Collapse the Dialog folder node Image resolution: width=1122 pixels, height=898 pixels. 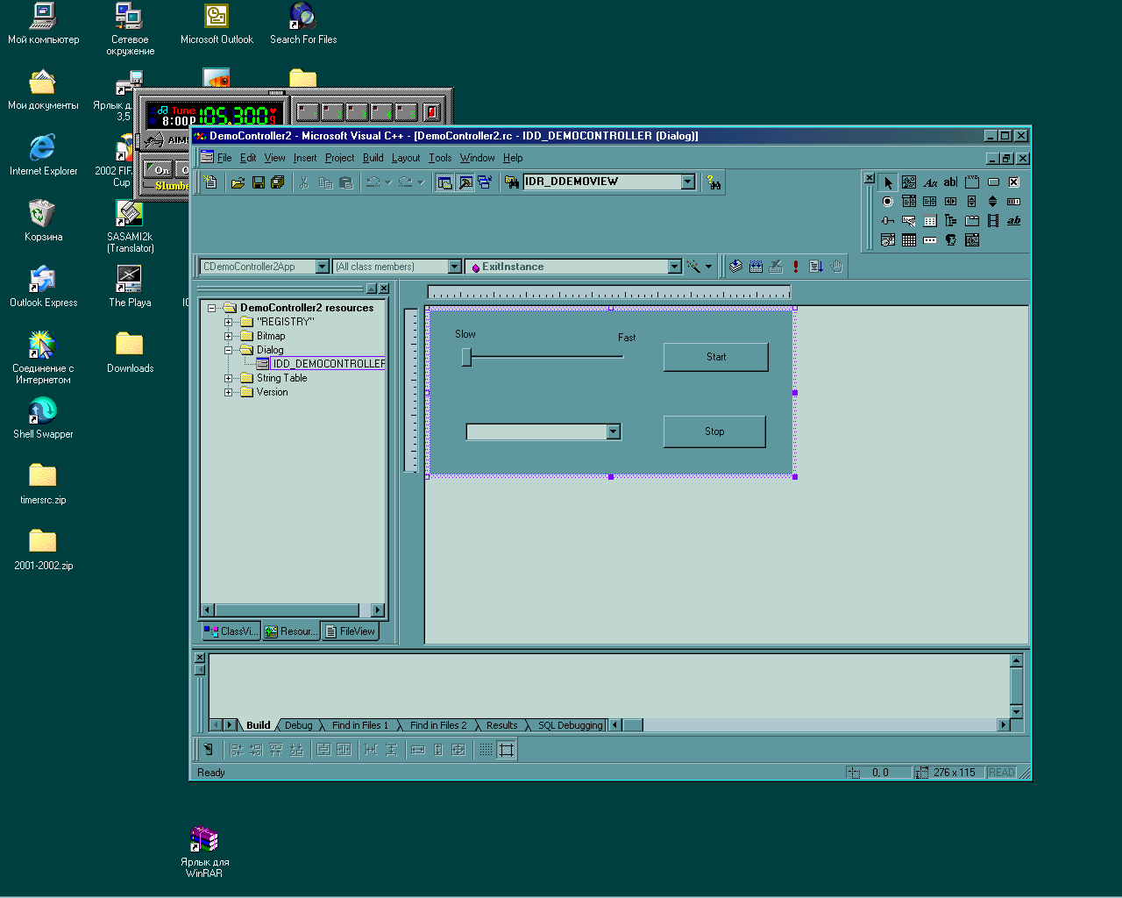click(x=229, y=350)
